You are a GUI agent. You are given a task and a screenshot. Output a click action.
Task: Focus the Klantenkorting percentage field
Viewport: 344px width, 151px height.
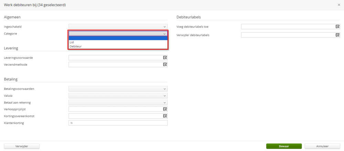tap(118, 123)
